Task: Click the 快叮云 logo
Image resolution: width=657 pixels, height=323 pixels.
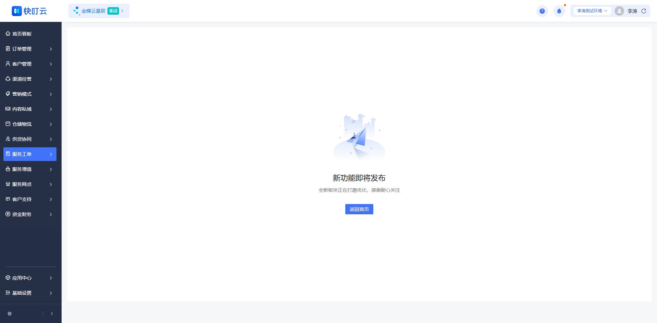Action: [x=29, y=11]
